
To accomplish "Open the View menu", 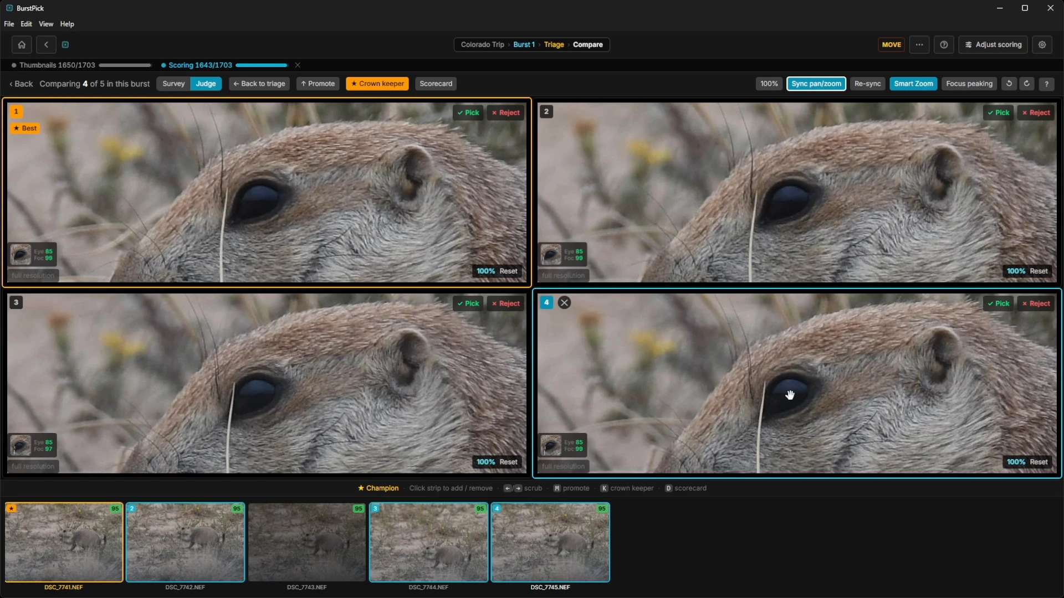I will click(46, 24).
